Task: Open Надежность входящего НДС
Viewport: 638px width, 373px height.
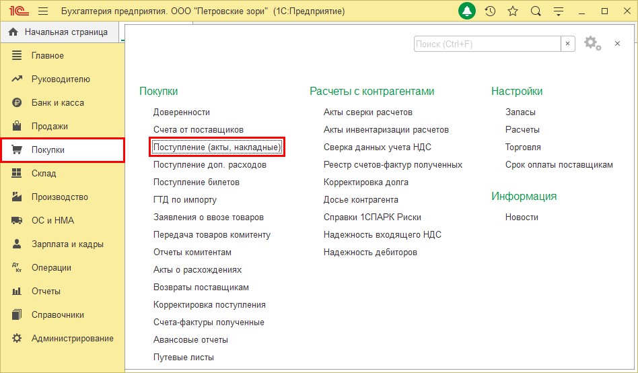Action: 382,234
